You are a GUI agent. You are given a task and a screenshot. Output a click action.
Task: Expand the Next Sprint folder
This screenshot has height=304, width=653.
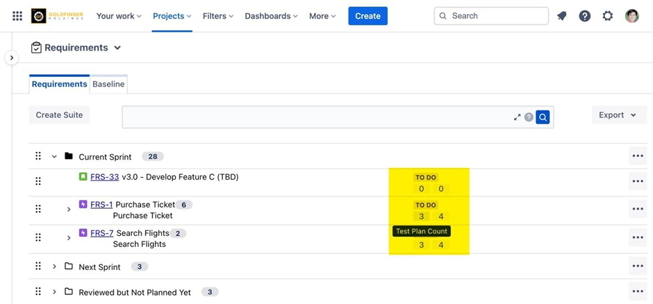(54, 267)
